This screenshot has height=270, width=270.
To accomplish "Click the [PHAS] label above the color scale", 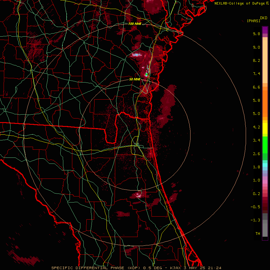I will 253,21.
